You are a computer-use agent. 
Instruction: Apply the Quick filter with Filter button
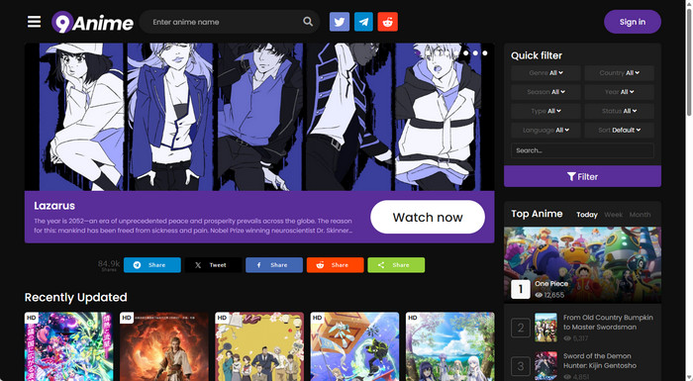coord(582,176)
